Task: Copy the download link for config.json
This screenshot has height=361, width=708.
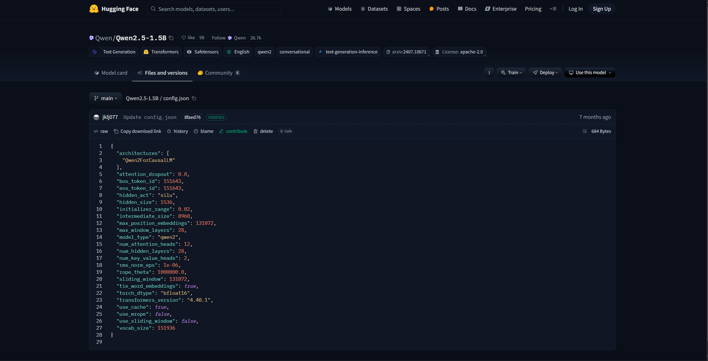Action: 138,131
